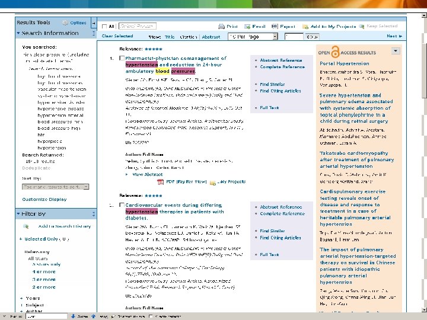Collapse the Results Tools panel with the arrow button

(94, 23)
